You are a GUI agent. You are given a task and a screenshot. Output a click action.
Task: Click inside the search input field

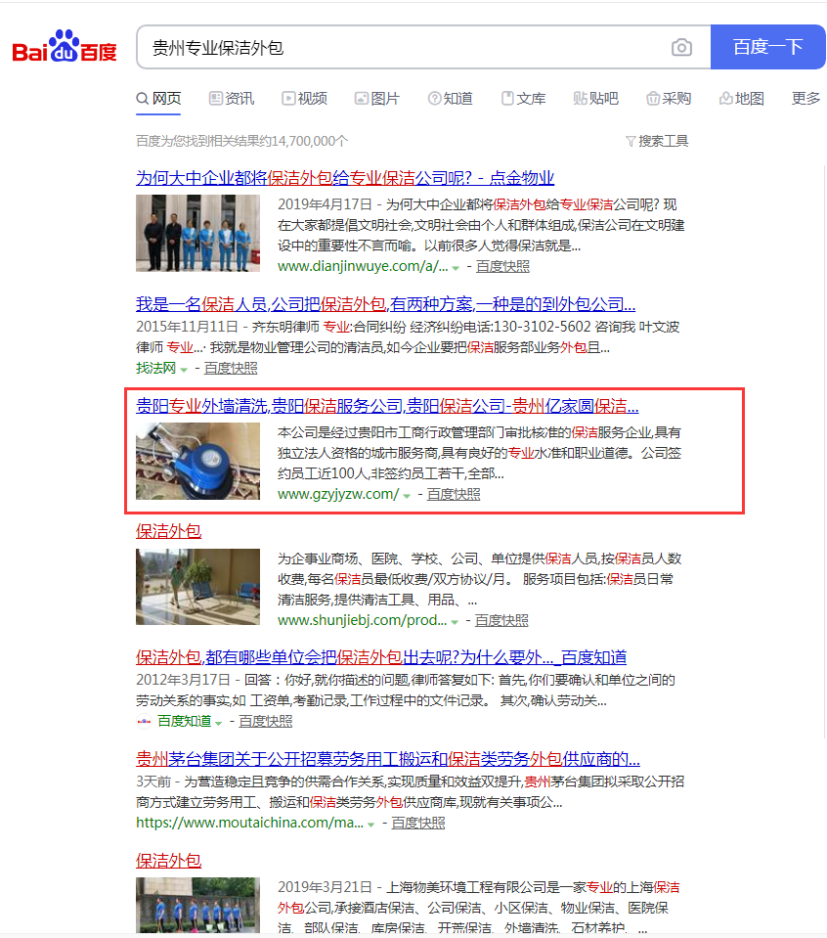pyautogui.click(x=391, y=47)
